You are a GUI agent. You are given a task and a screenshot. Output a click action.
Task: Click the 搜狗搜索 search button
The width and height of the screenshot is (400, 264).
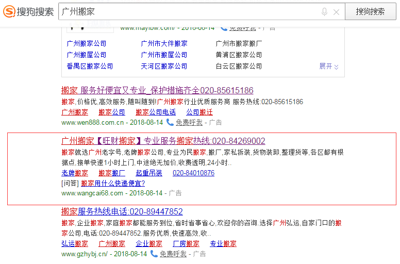point(371,11)
